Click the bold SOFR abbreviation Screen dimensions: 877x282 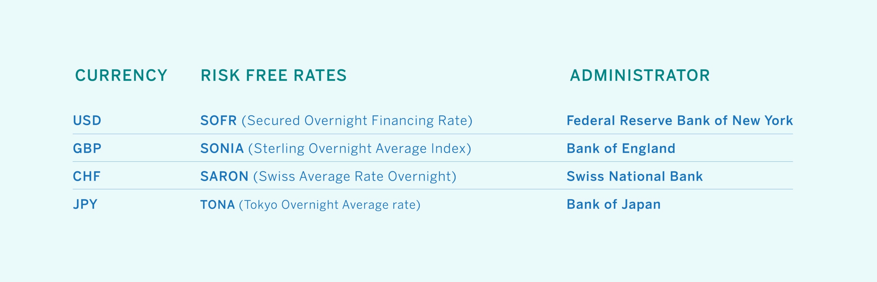pos(219,120)
